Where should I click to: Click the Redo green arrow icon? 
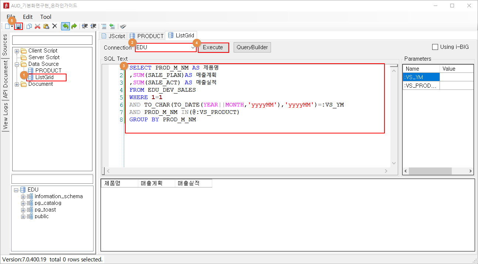(x=74, y=26)
